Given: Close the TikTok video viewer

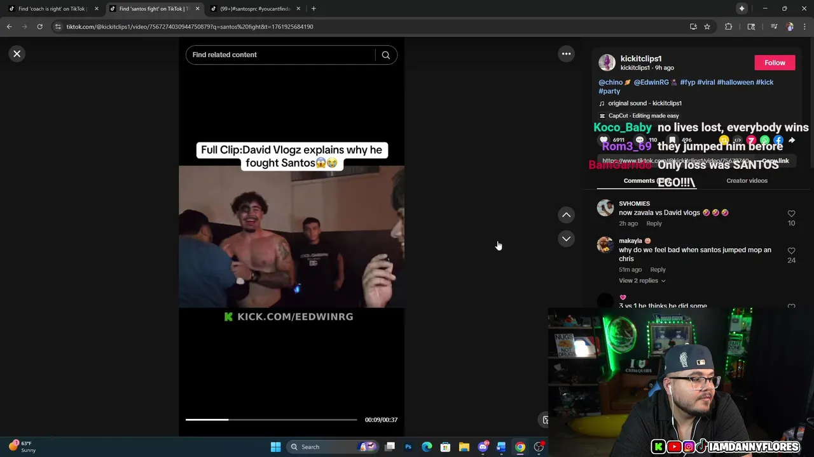Looking at the screenshot, I should pyautogui.click(x=17, y=54).
